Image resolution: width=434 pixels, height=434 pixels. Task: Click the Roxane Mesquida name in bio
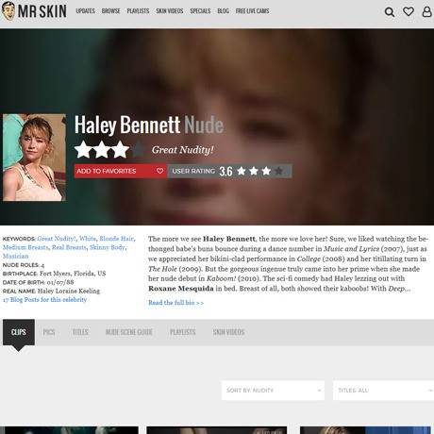181,289
